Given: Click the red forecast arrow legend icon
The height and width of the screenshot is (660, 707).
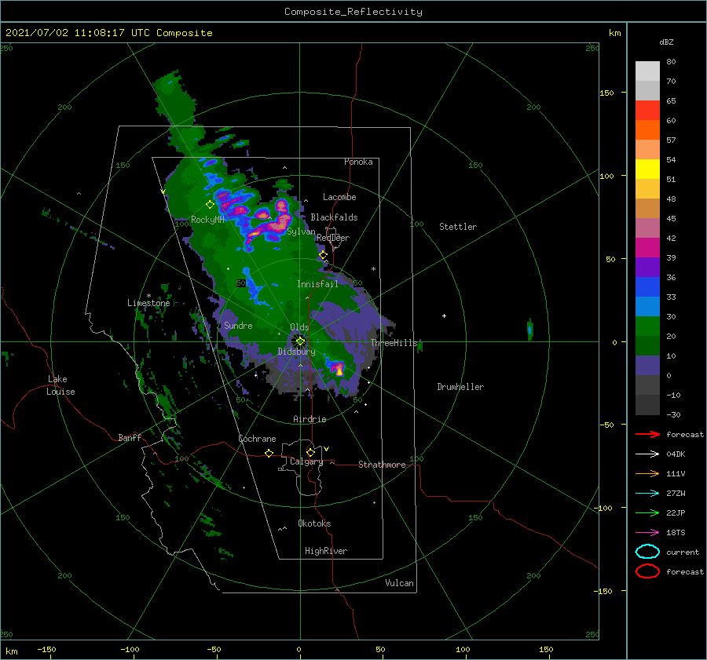Looking at the screenshot, I should [x=647, y=434].
